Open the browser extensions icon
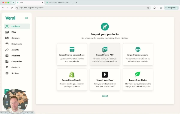The image size is (180, 114). (x=154, y=8)
